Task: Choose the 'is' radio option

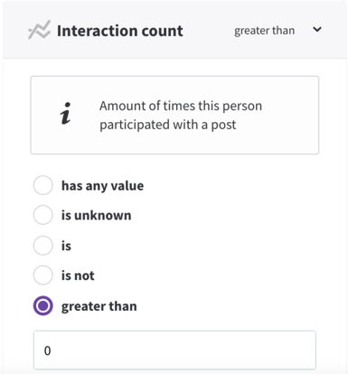Action: coord(43,246)
